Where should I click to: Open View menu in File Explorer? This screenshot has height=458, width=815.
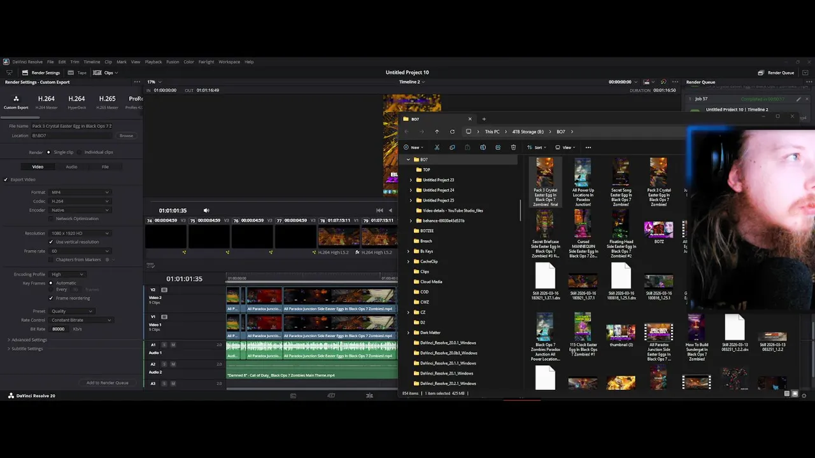pyautogui.click(x=565, y=148)
